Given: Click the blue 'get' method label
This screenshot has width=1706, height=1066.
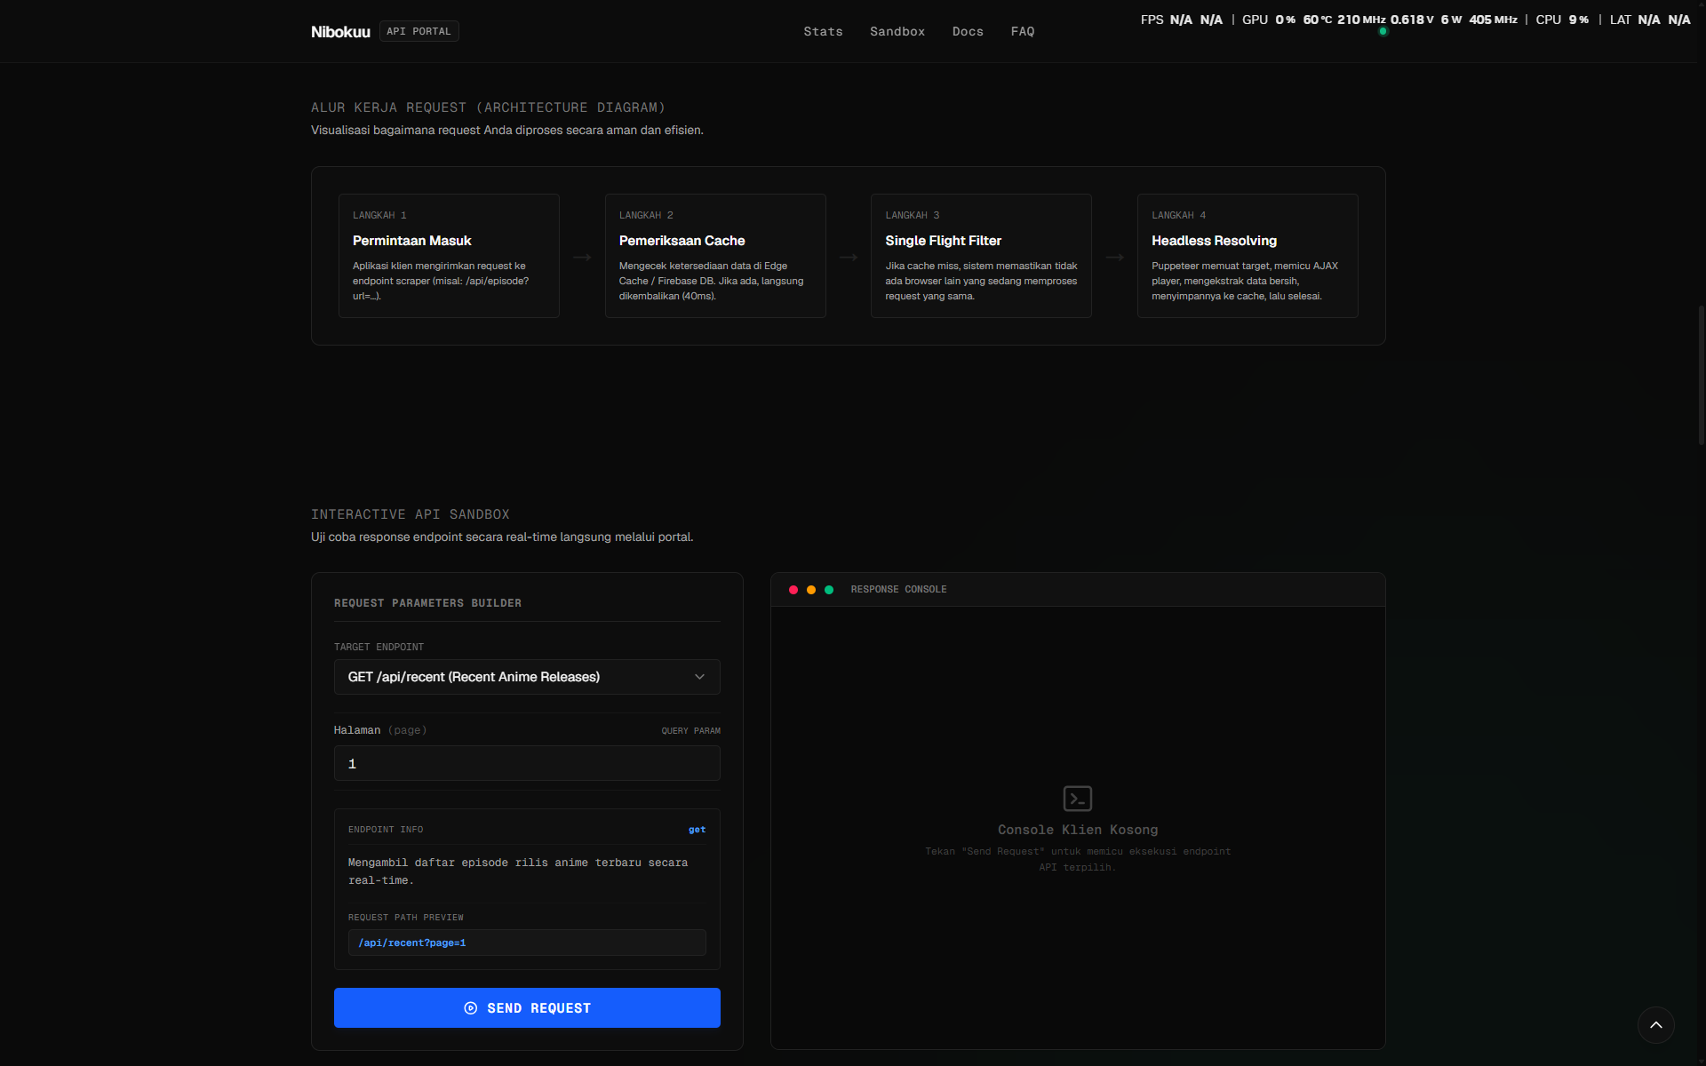Looking at the screenshot, I should (x=698, y=830).
